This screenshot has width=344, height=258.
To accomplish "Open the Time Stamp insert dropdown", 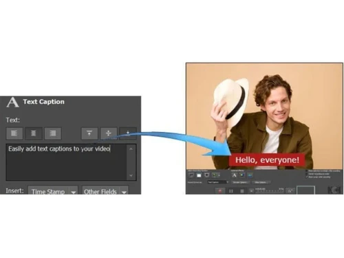I will click(x=53, y=191).
